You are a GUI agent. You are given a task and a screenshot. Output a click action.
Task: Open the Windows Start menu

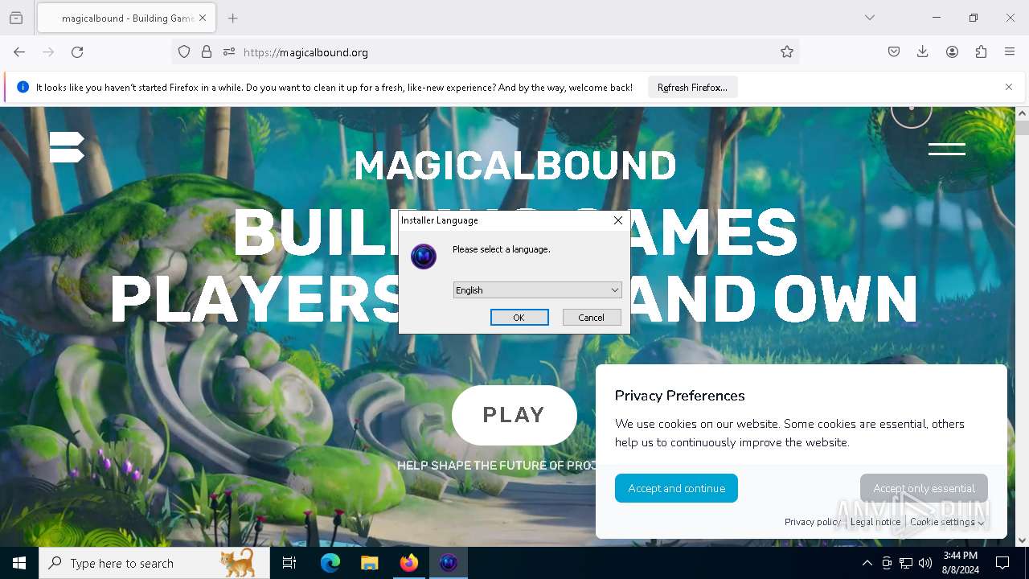19,563
